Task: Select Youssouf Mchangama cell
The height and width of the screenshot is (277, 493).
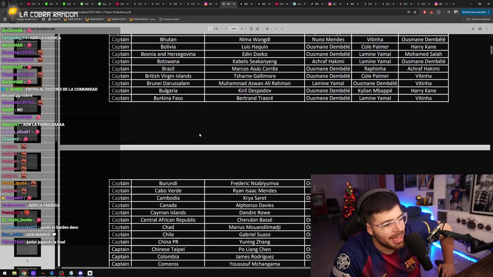Action: point(255,264)
